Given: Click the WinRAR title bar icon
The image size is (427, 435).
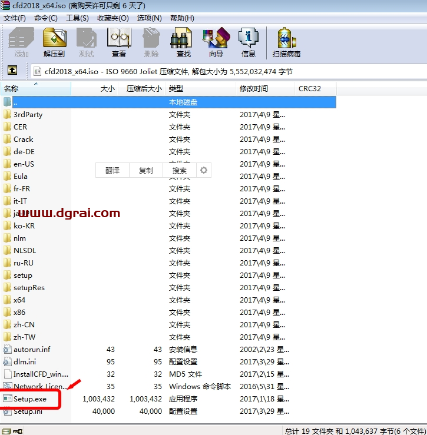Looking at the screenshot, I should point(5,5).
